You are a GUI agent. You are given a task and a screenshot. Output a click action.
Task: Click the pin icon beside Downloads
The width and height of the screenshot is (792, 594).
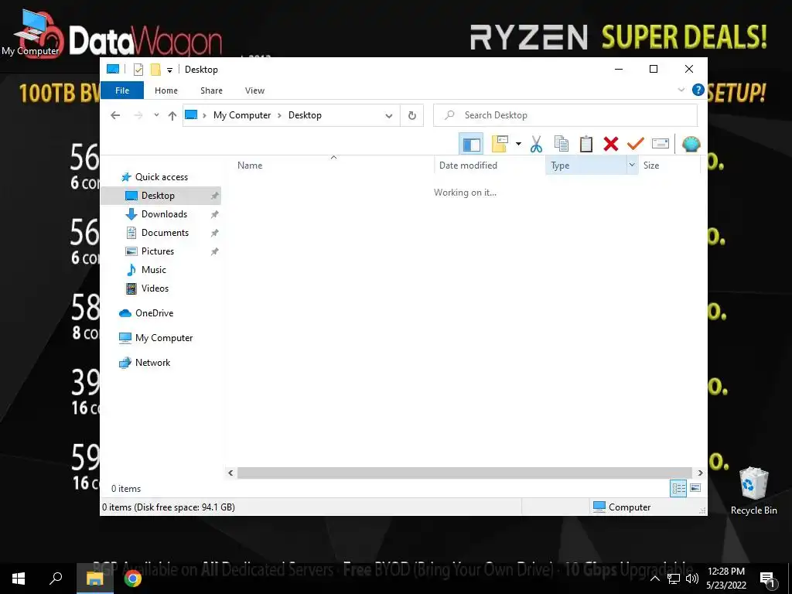(x=215, y=215)
